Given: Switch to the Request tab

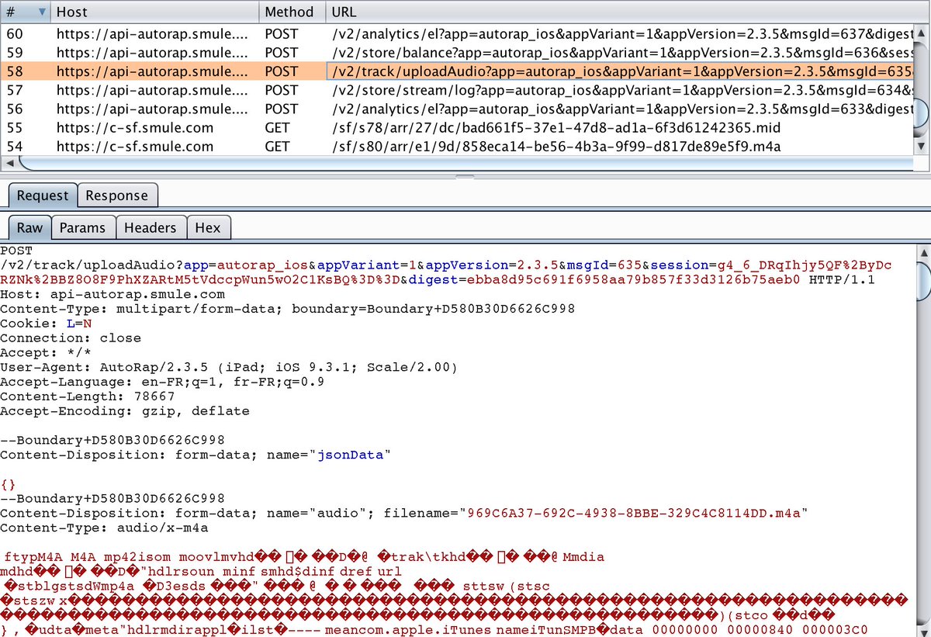Looking at the screenshot, I should (x=43, y=196).
